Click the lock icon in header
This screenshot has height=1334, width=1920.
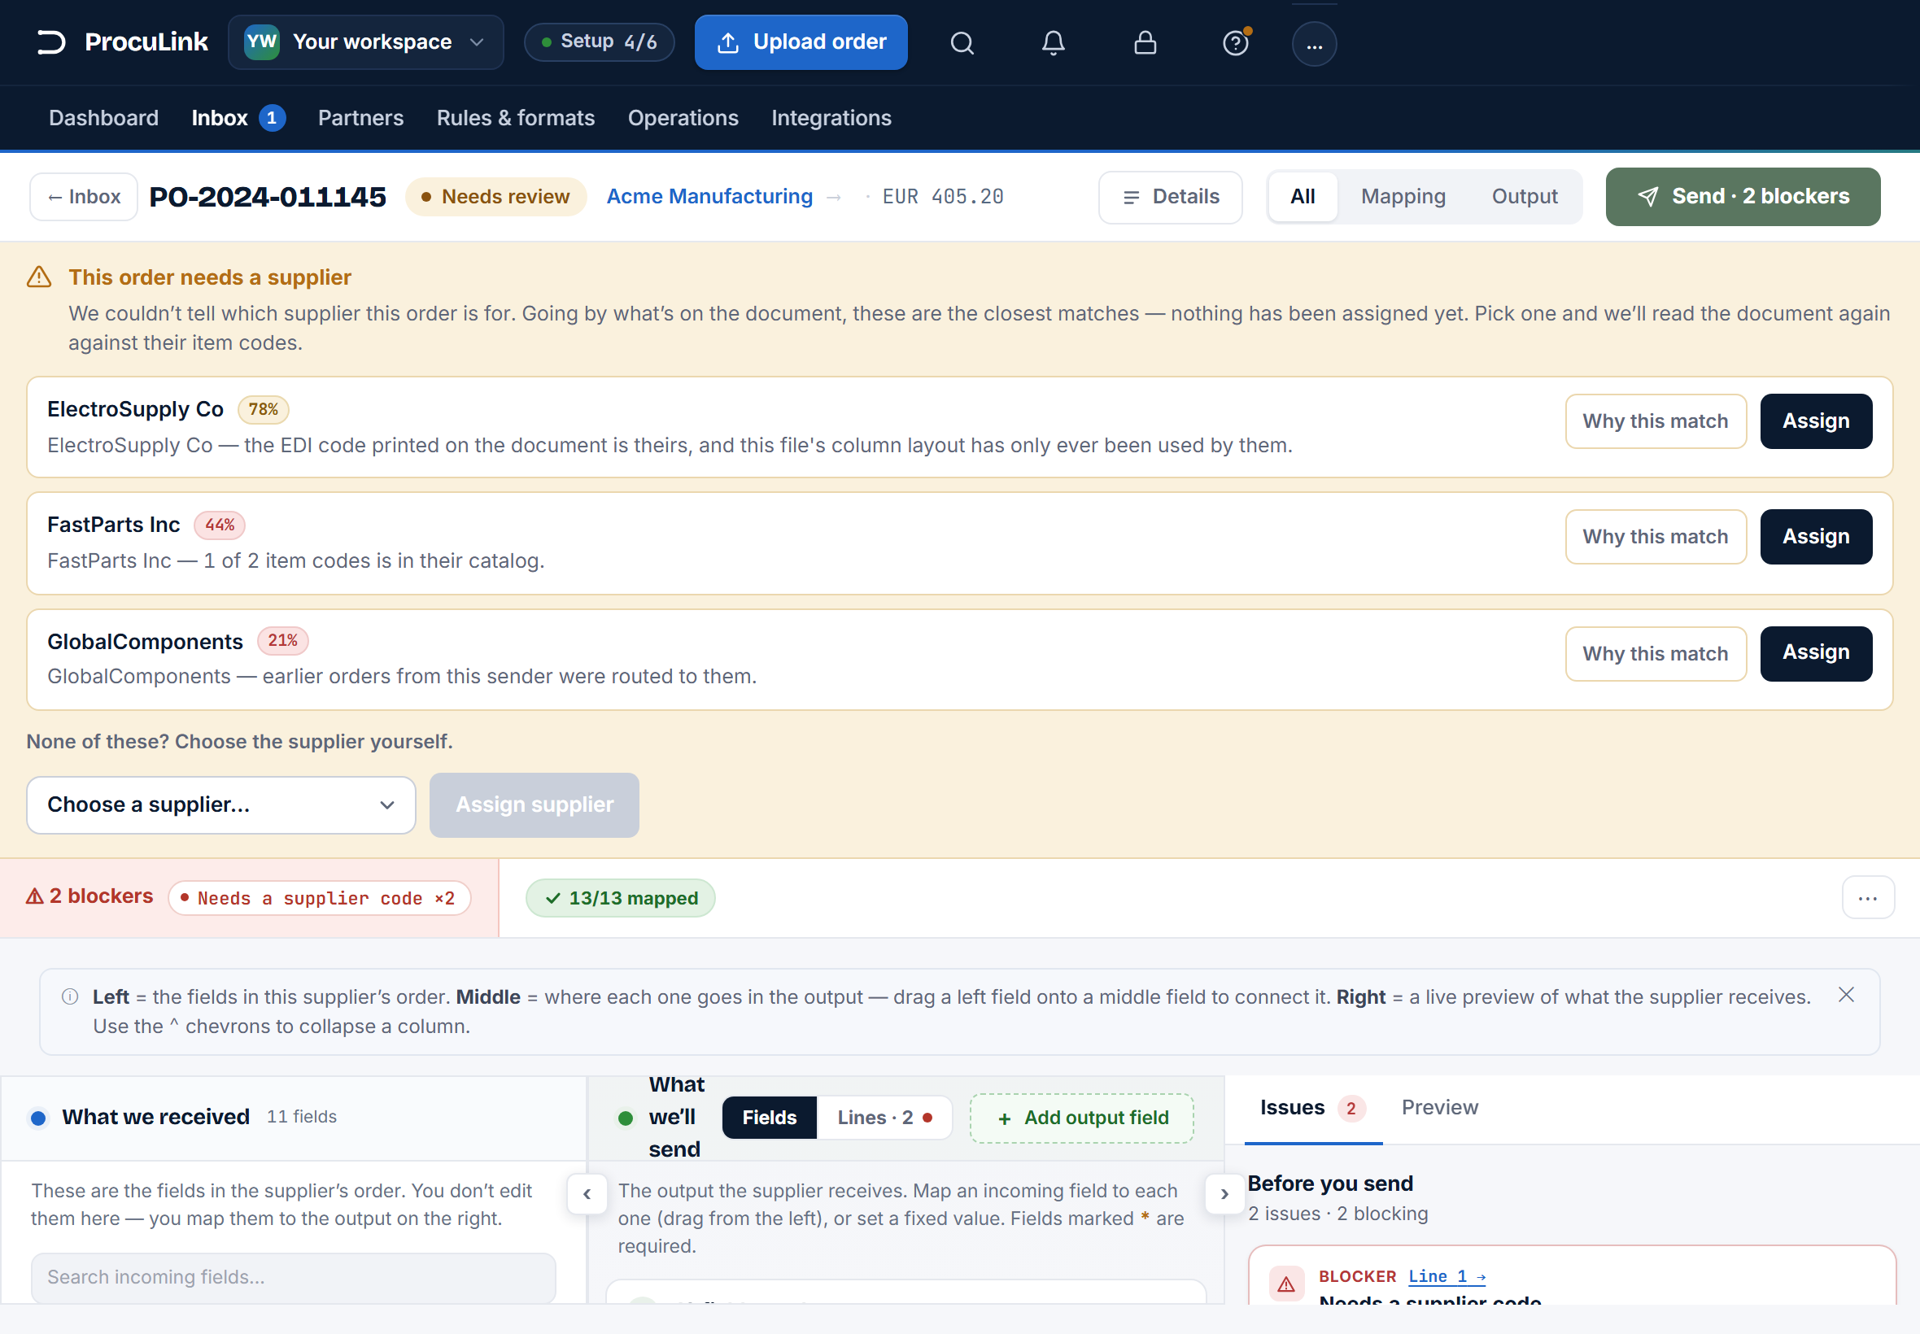click(1145, 42)
